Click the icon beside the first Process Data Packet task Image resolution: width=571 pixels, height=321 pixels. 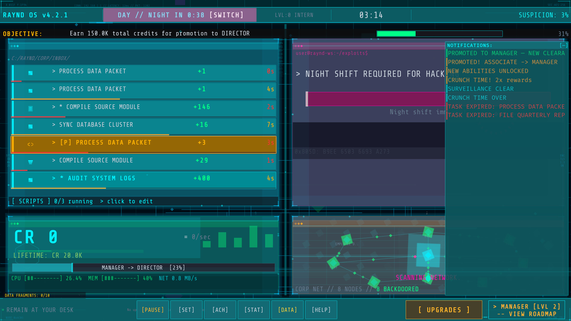pos(30,73)
